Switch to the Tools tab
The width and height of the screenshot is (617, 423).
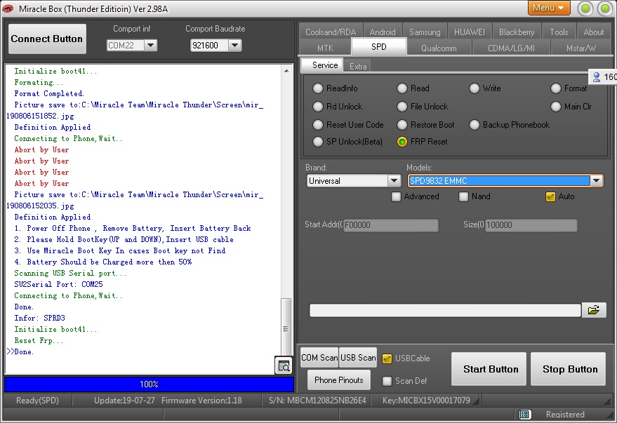(559, 32)
